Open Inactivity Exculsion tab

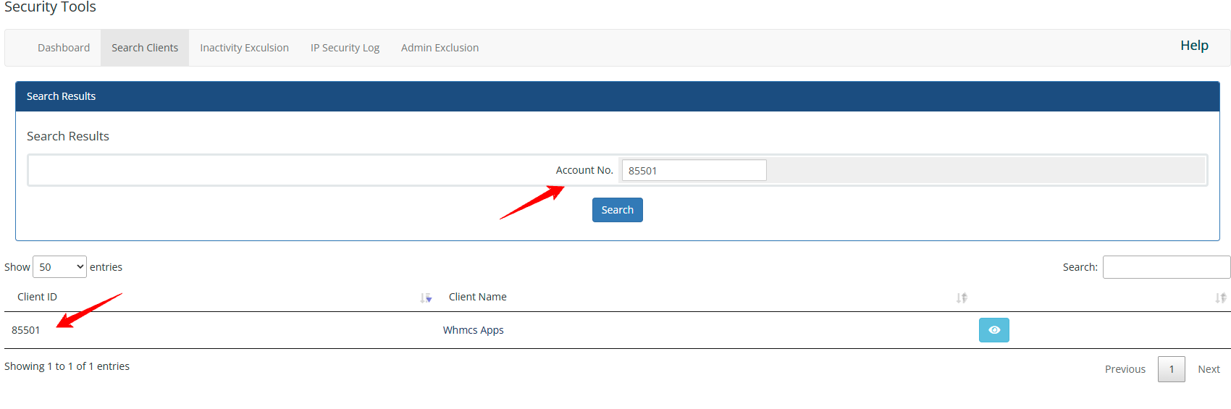click(244, 48)
